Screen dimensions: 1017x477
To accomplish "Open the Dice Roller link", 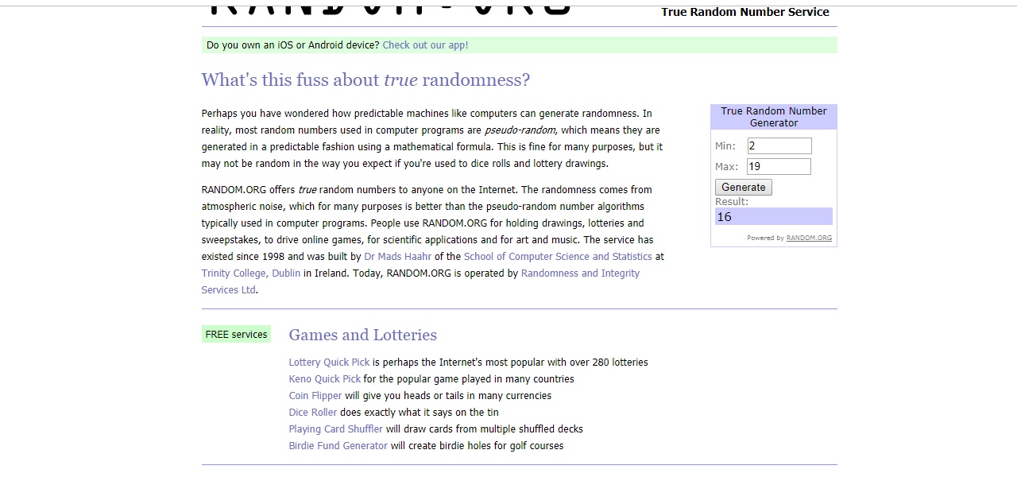I will point(313,413).
